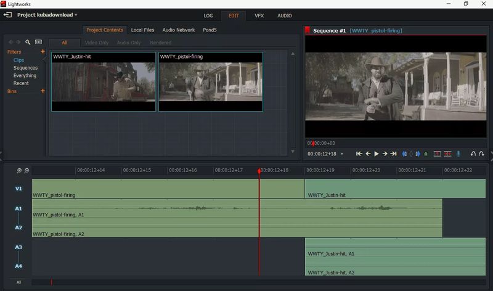
Task: Step back one frame in the viewer
Action: [x=368, y=154]
